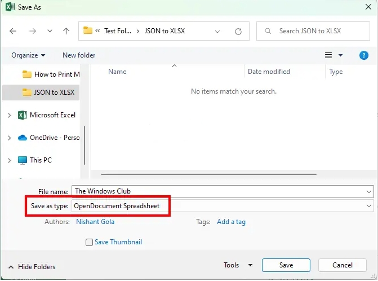Open address bar previous locations dropdown
378x281 pixels.
pyautogui.click(x=217, y=32)
